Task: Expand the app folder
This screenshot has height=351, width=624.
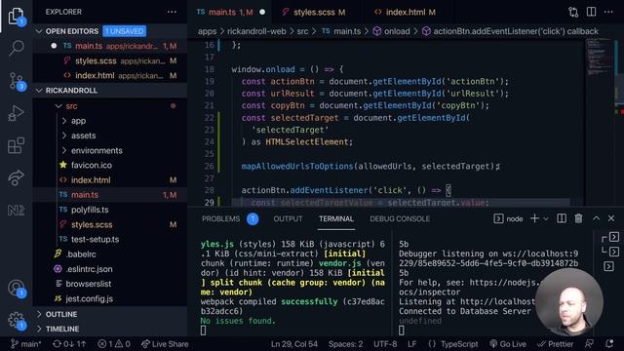Action: [x=110, y=121]
